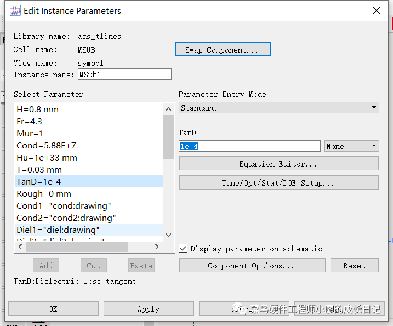
Task: Open the TanD unit dropdown showing None
Action: pos(351,146)
